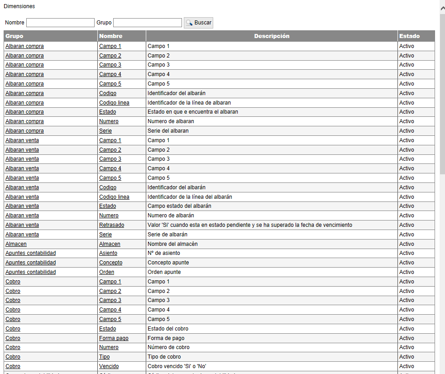The height and width of the screenshot is (374, 445).
Task: Open Apuntes contabilidad group in Asiento row
Action: (x=30, y=253)
